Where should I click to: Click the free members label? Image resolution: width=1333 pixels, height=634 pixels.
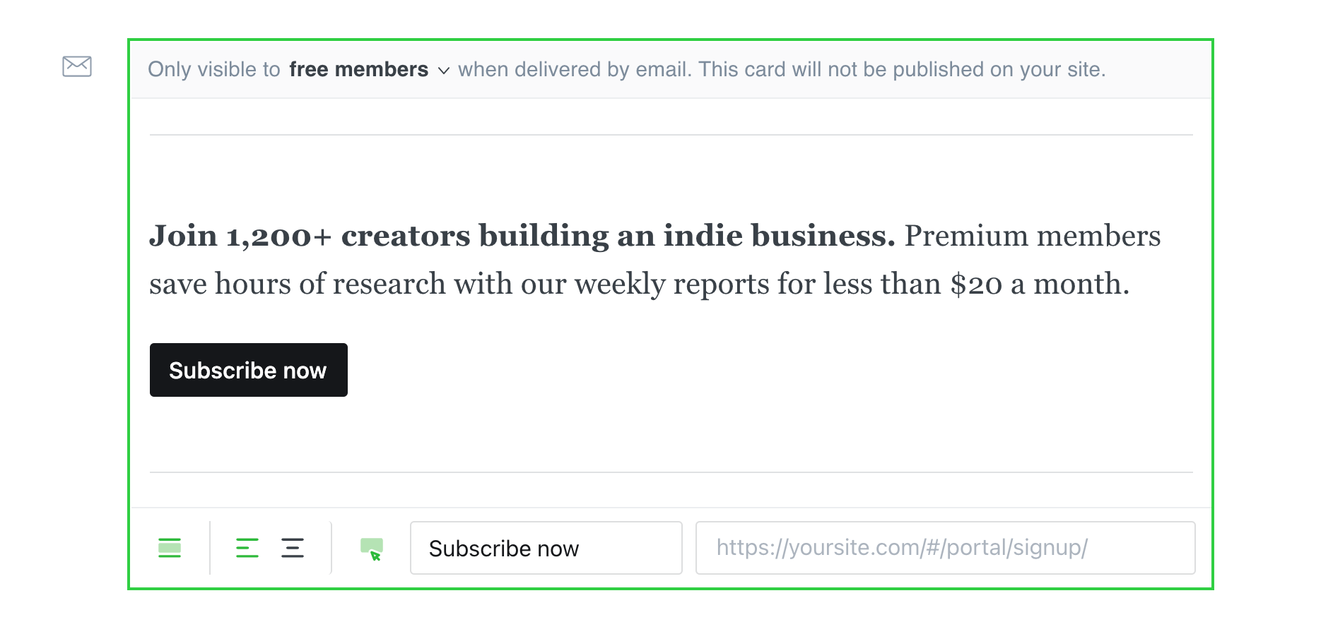(x=359, y=69)
